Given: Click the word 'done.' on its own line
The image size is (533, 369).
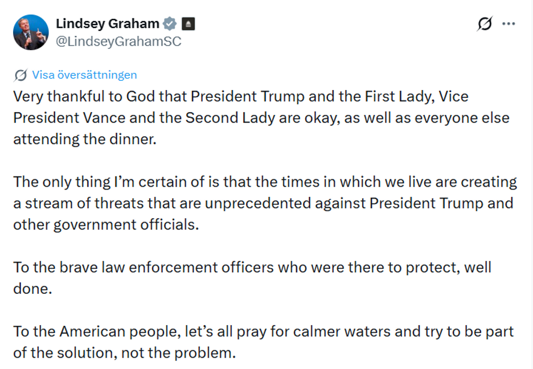Looking at the screenshot, I should click(32, 288).
